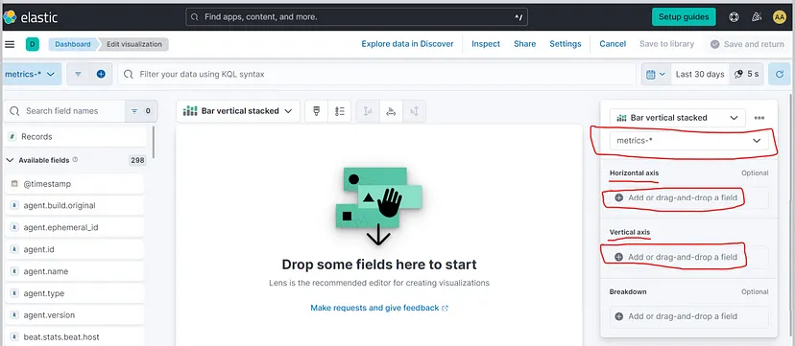Viewport: 795px width, 346px height.
Task: Open the metrics-* data view selector
Action: click(32, 74)
